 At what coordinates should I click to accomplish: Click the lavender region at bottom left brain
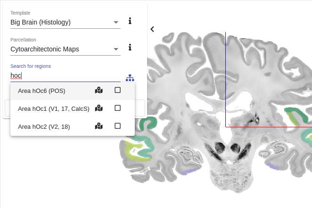coord(189,171)
